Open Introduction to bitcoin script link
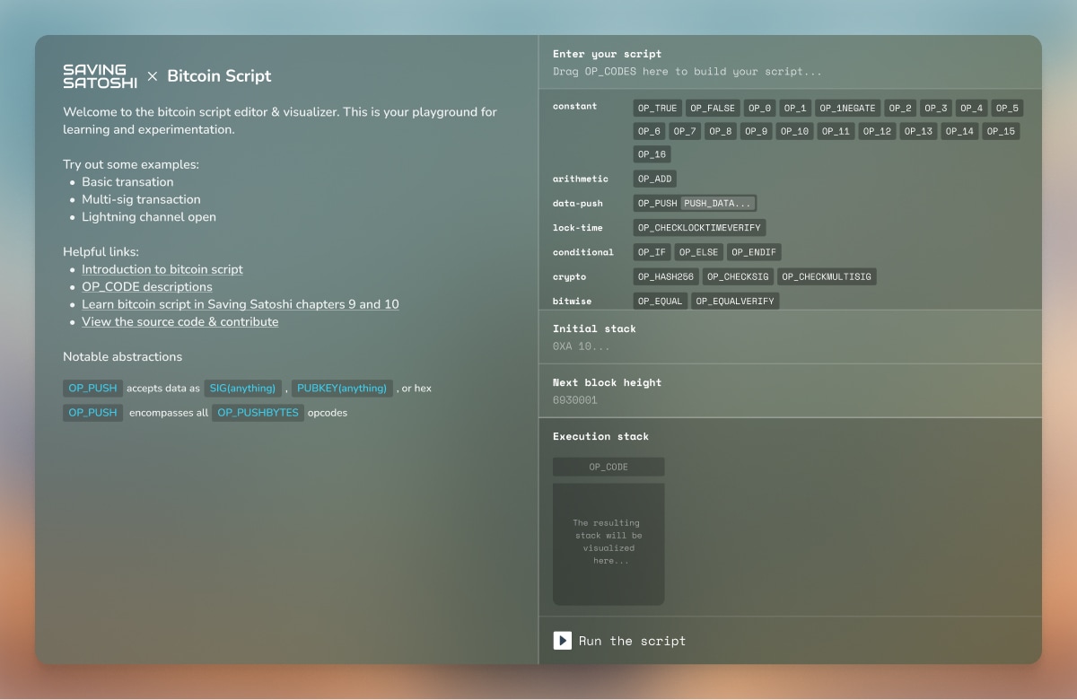The height and width of the screenshot is (700, 1077). point(162,269)
